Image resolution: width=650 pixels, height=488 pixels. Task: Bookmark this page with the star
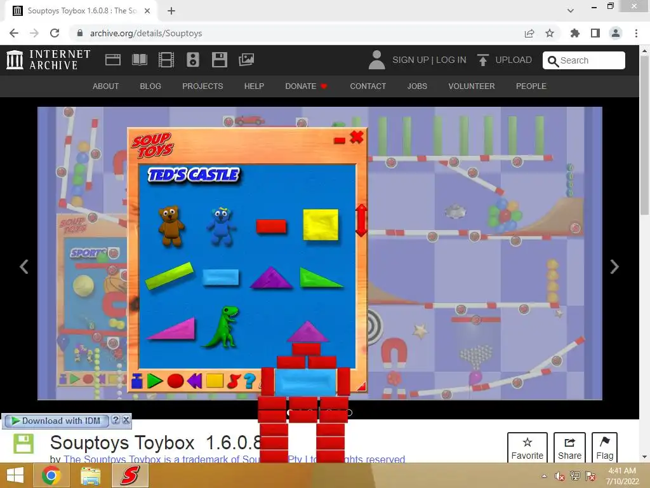coord(550,33)
